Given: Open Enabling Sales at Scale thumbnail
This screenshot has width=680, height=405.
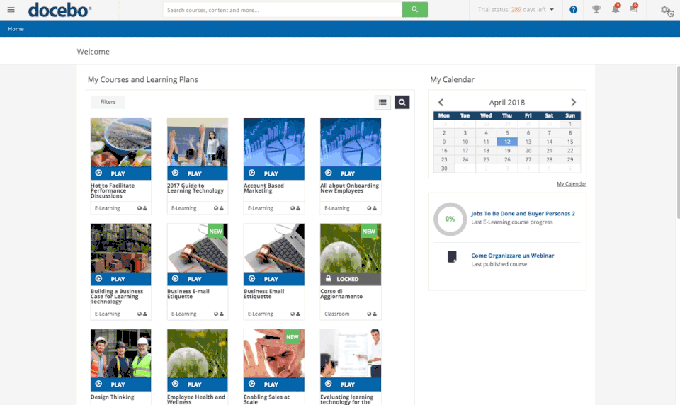Looking at the screenshot, I should (273, 353).
